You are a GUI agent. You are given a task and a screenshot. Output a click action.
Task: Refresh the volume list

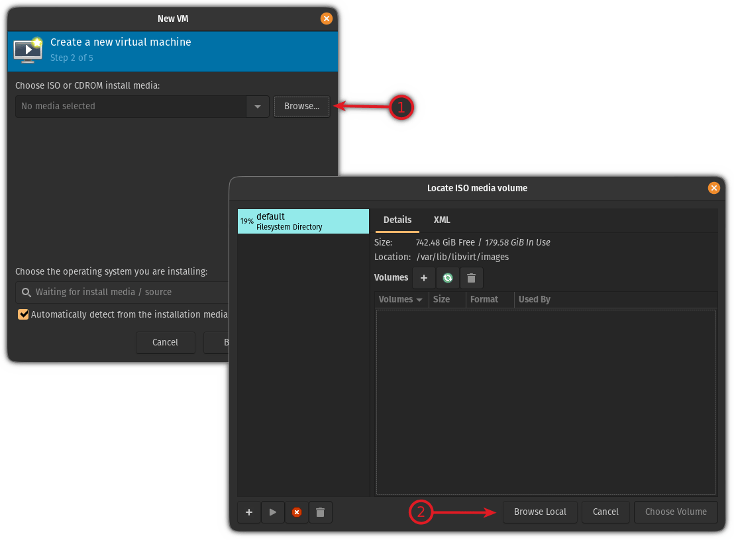pyautogui.click(x=448, y=278)
